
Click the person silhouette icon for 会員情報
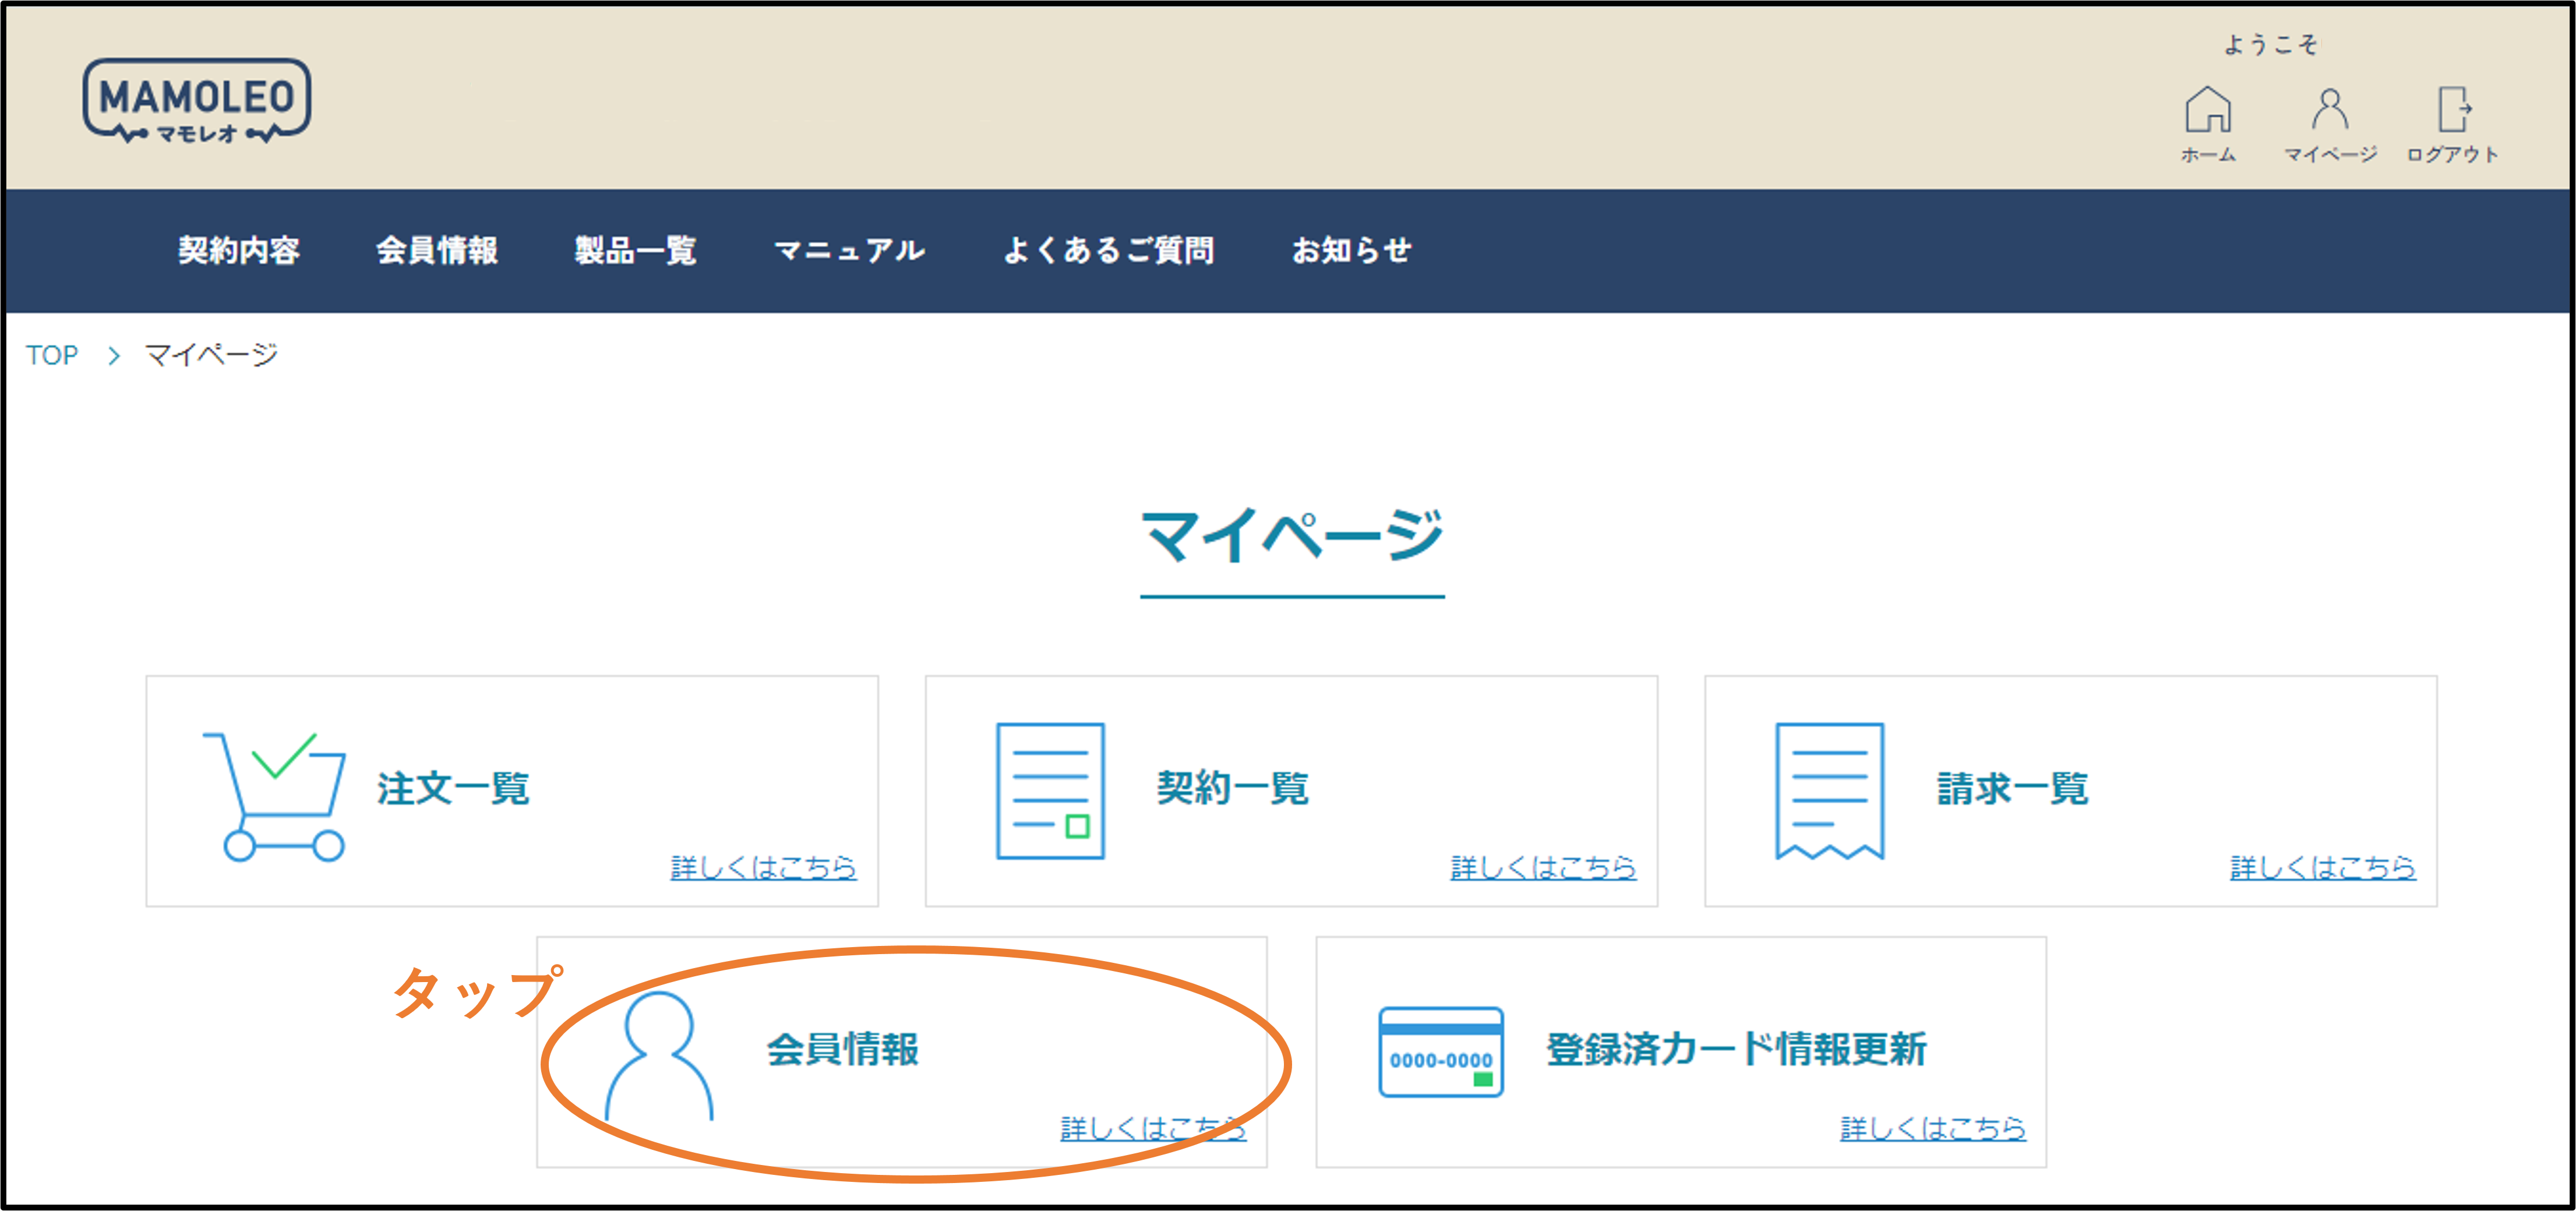pyautogui.click(x=659, y=1056)
